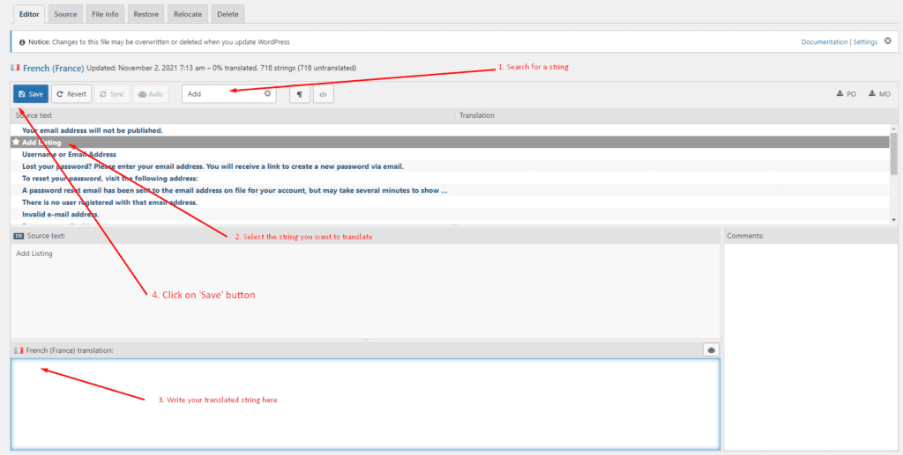
Task: Click inside the French translation text area
Action: point(365,403)
